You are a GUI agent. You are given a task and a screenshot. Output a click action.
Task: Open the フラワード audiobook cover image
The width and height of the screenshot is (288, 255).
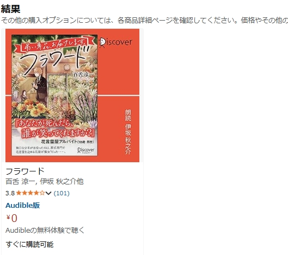click(x=72, y=95)
